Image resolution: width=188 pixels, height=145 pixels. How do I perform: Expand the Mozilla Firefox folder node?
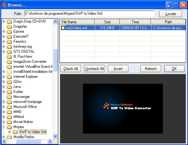3,137
